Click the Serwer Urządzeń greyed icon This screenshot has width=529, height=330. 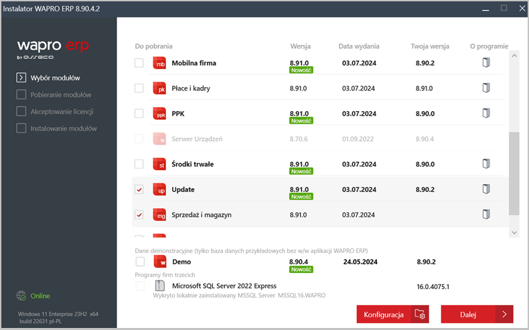[159, 139]
